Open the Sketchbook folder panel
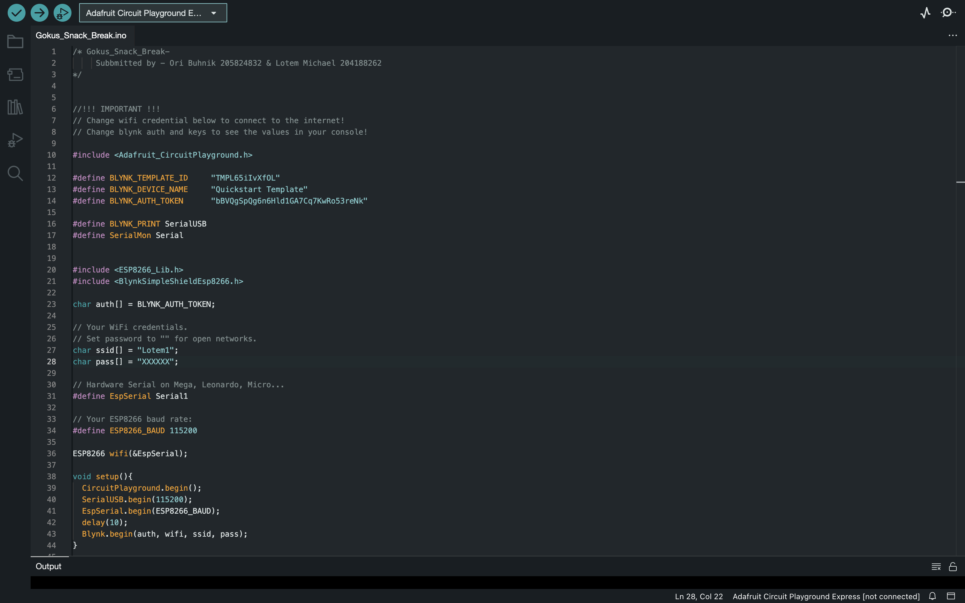965x603 pixels. 15,41
